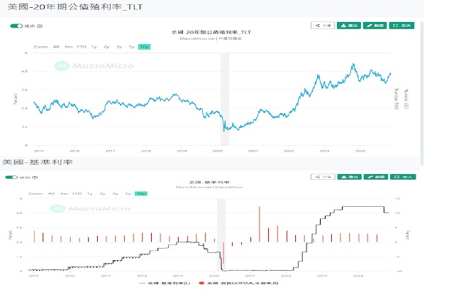Select YTD zoom on the TLT chart
Image resolution: width=454 pixels, height=307 pixels.
[x=81, y=46]
